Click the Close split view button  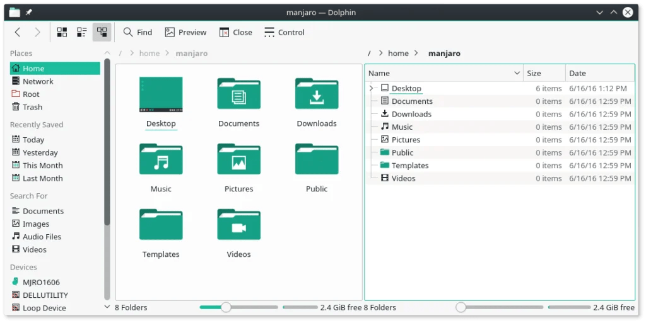[x=236, y=32]
